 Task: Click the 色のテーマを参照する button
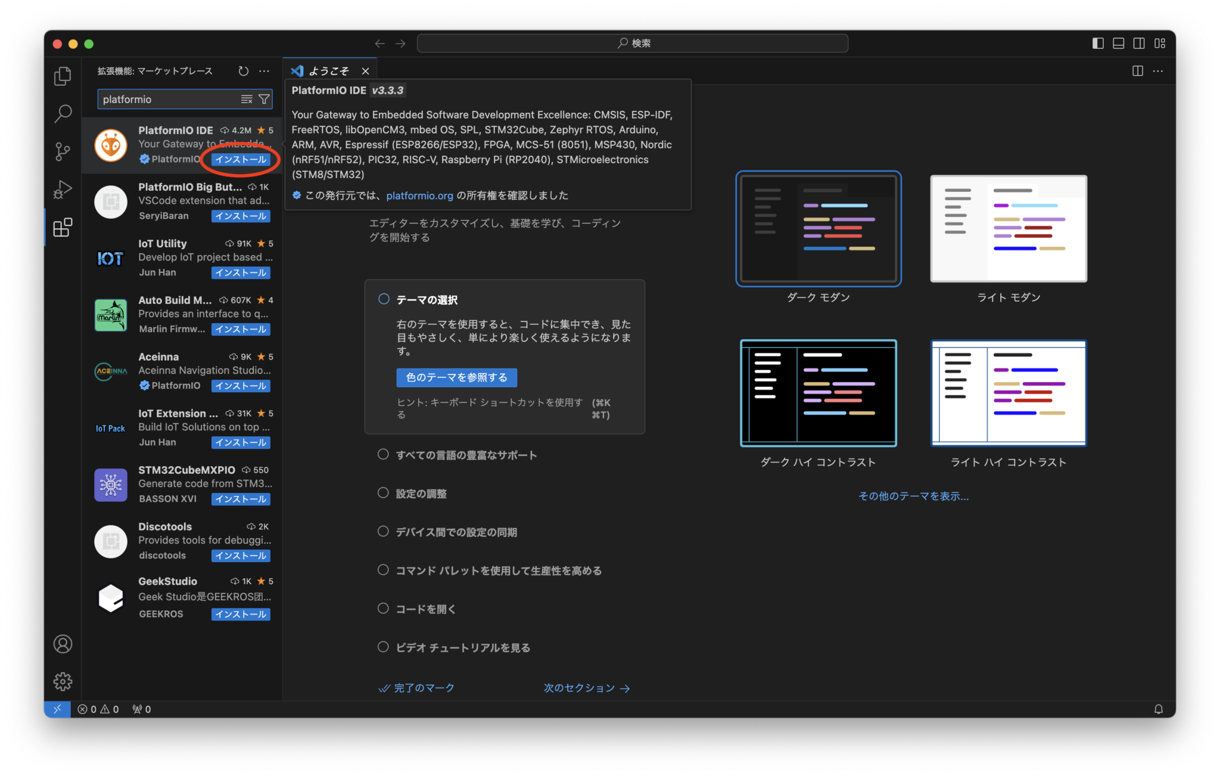coord(456,377)
